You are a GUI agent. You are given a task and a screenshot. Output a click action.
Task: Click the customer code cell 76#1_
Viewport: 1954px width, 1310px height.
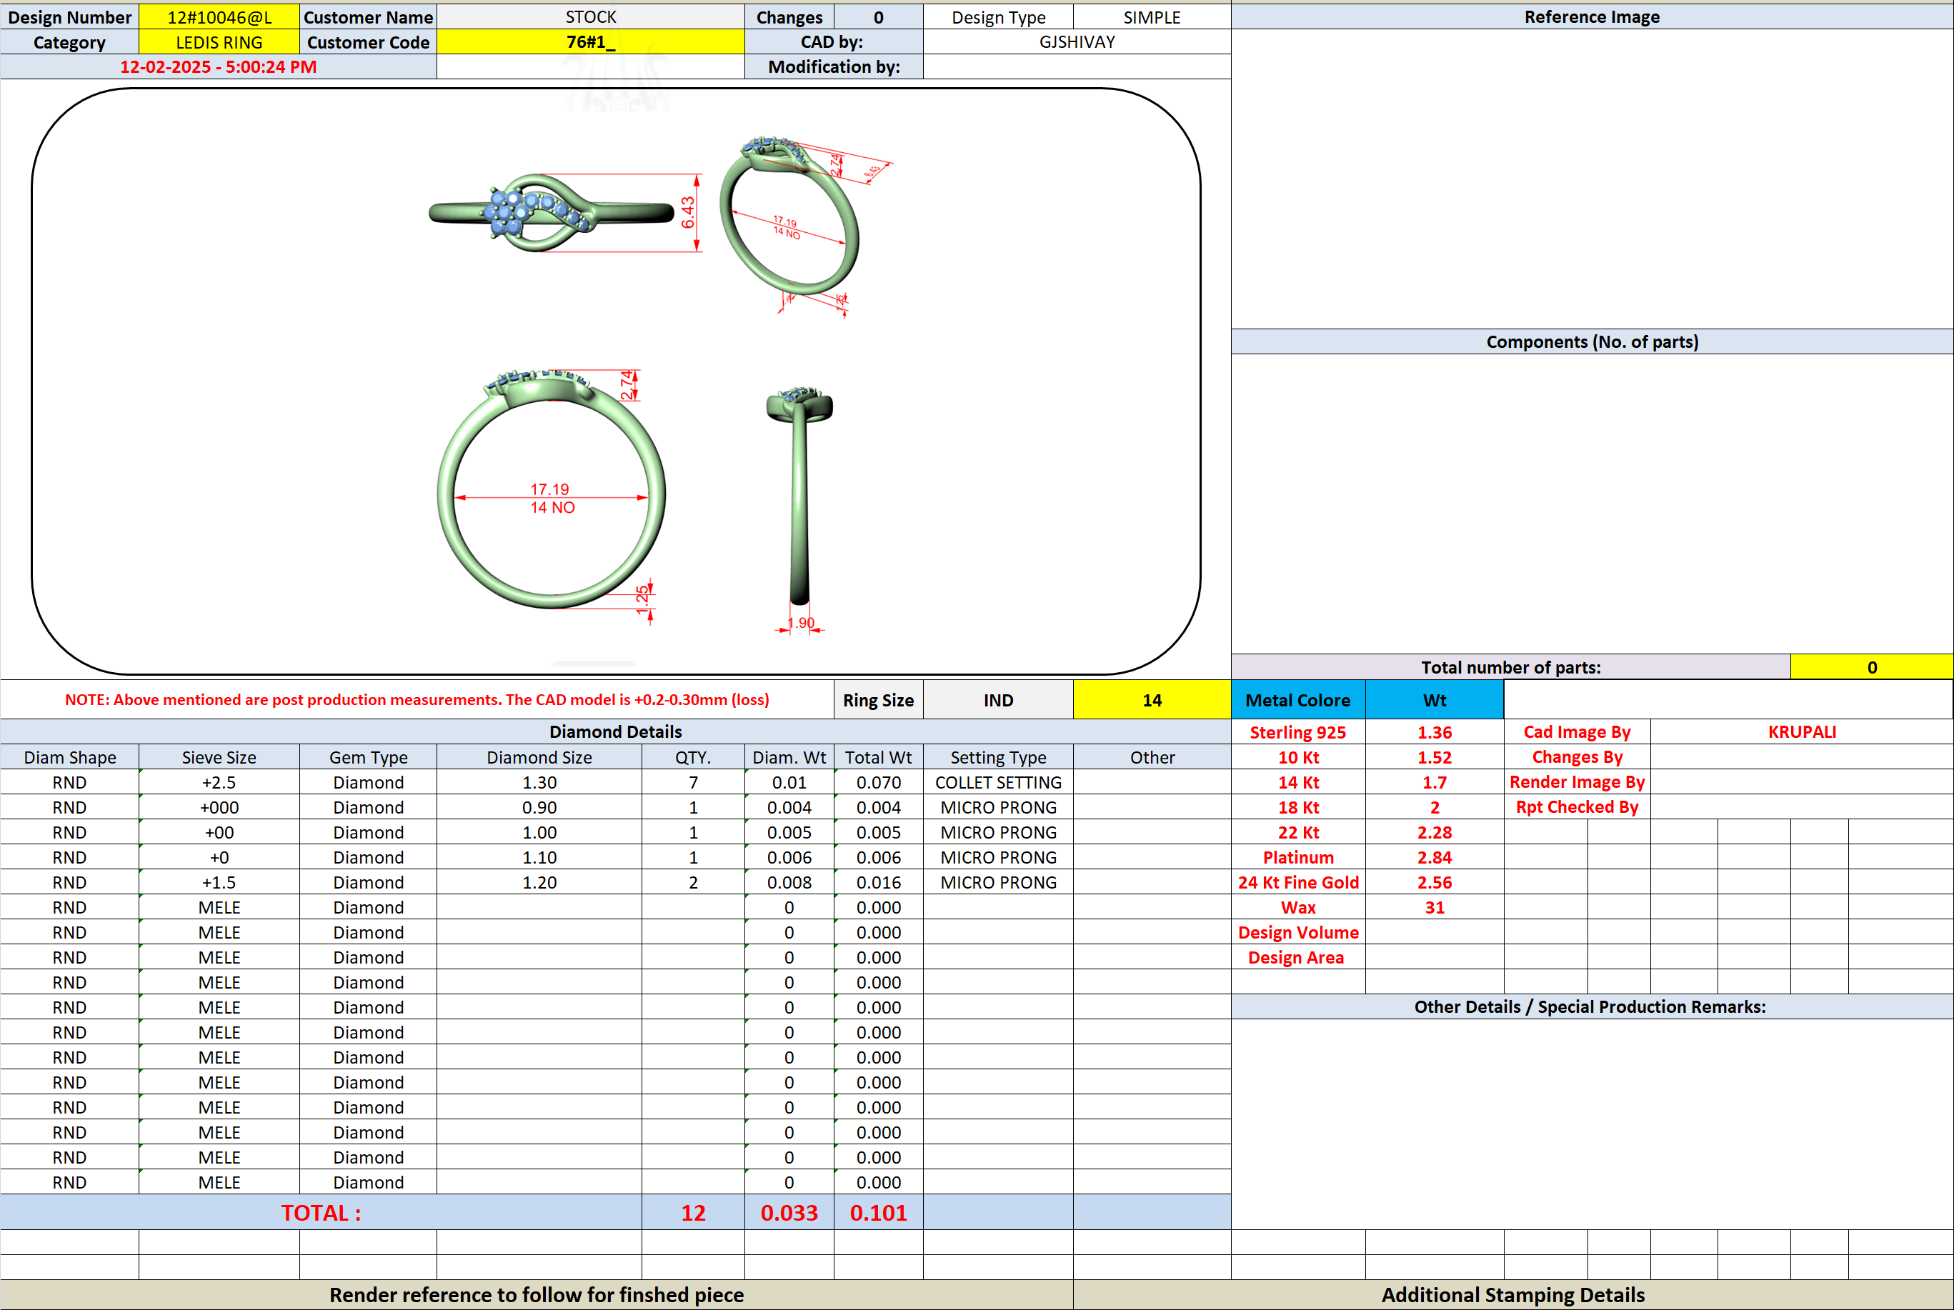coord(591,41)
